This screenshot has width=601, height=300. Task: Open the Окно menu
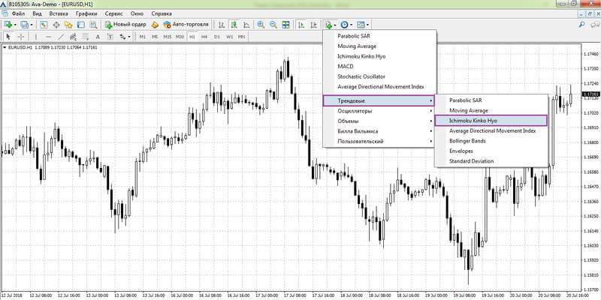point(137,13)
